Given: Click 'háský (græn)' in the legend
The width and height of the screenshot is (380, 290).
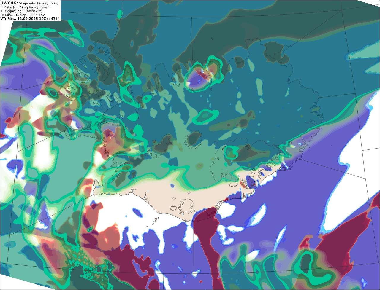Looking at the screenshot, I should pos(40,7).
